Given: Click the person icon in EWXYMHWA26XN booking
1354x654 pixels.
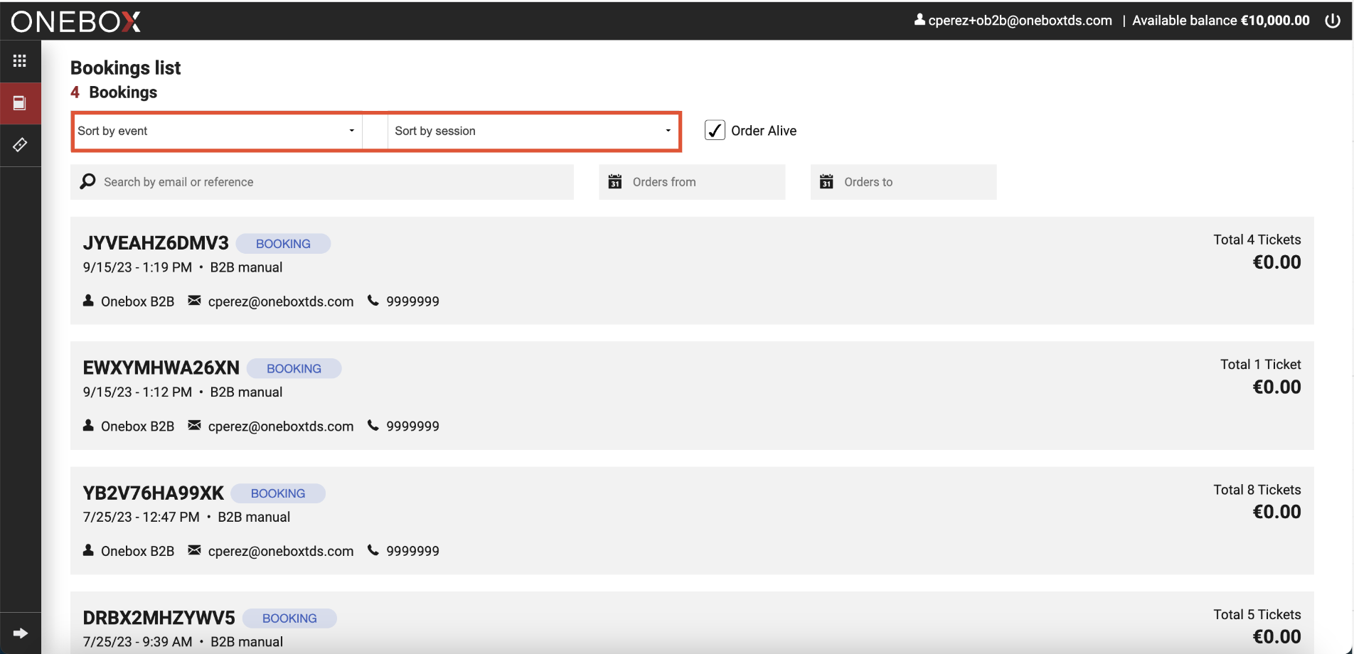Looking at the screenshot, I should pos(88,425).
